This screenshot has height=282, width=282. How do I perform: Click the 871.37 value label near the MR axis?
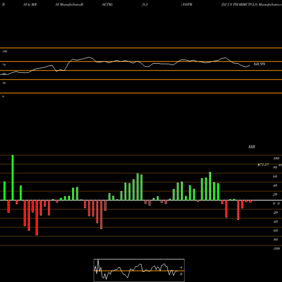pos(263,165)
